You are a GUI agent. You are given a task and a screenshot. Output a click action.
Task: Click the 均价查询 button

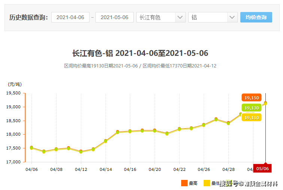[256, 17]
